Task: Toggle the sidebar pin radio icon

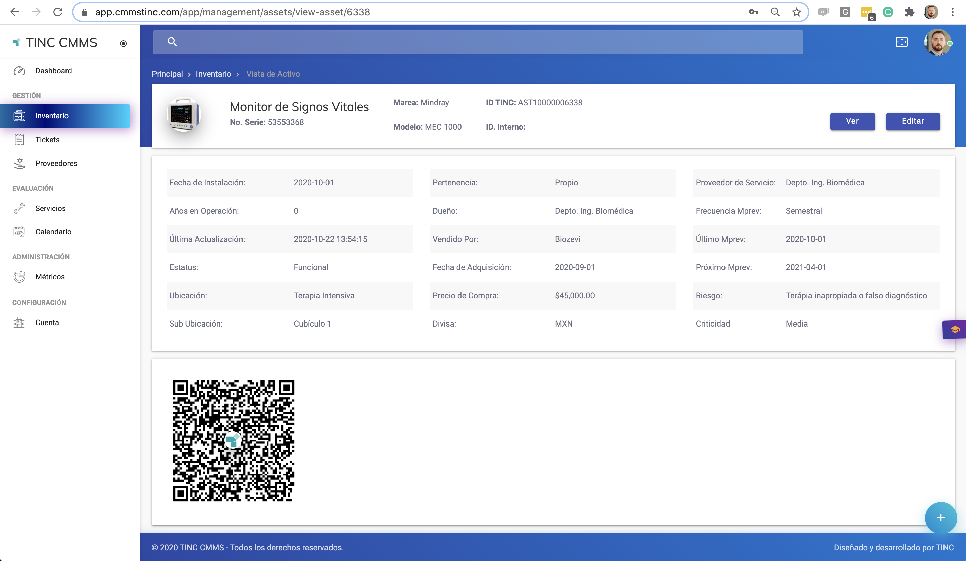Action: pyautogui.click(x=123, y=44)
